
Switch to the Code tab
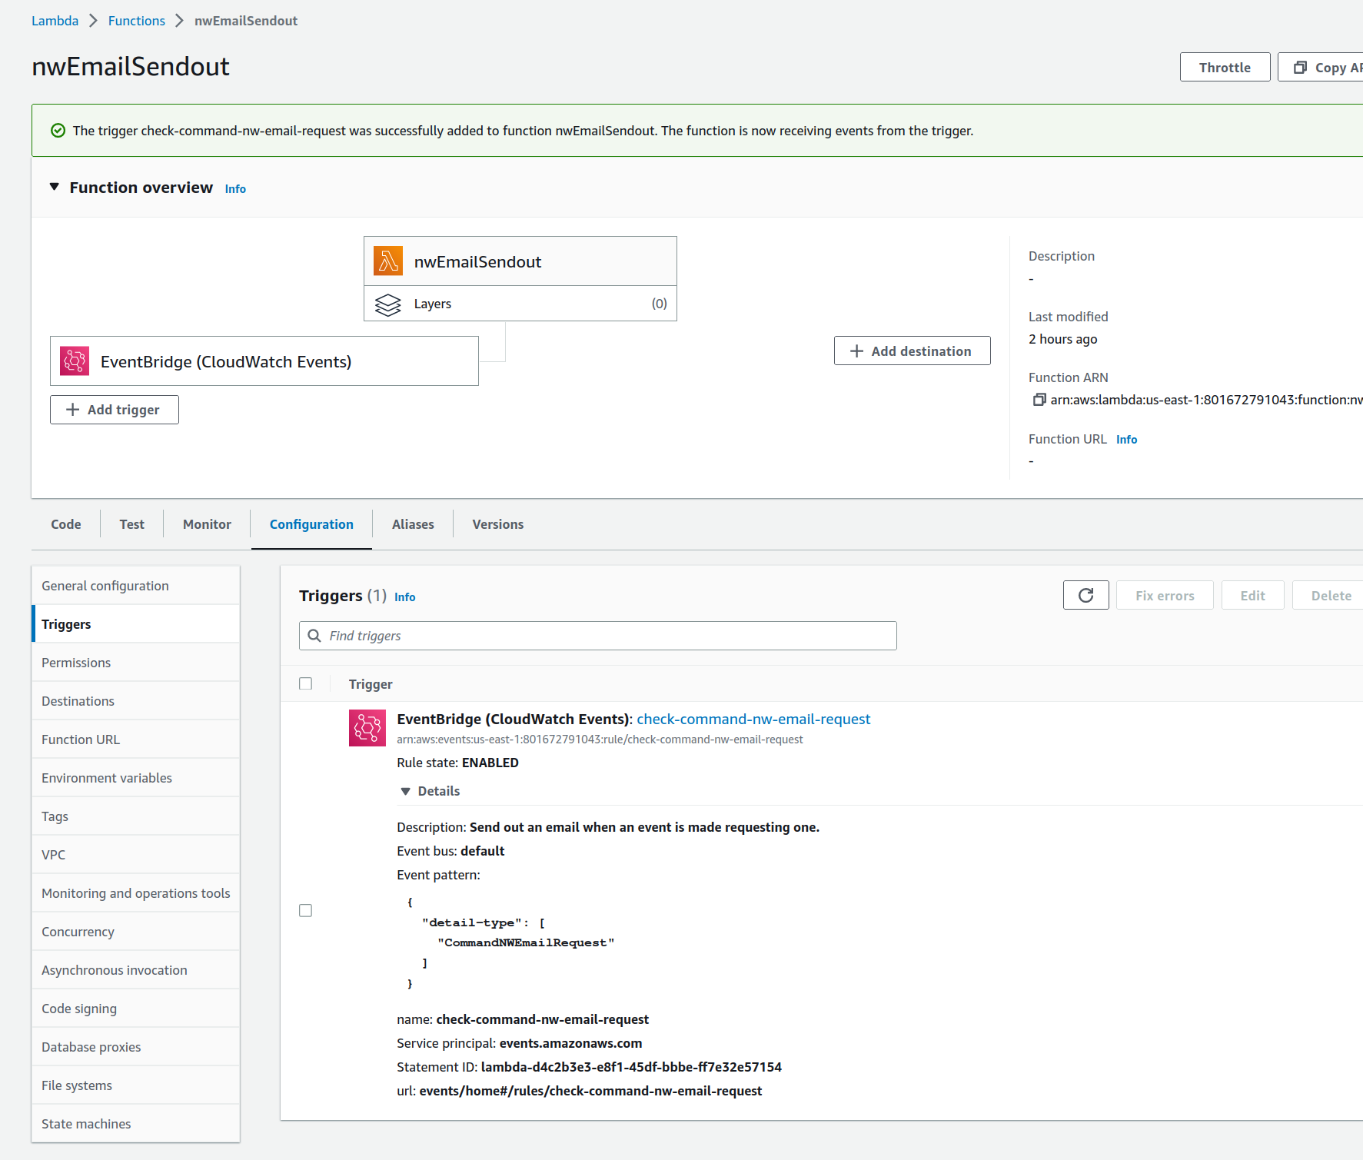[x=66, y=524]
